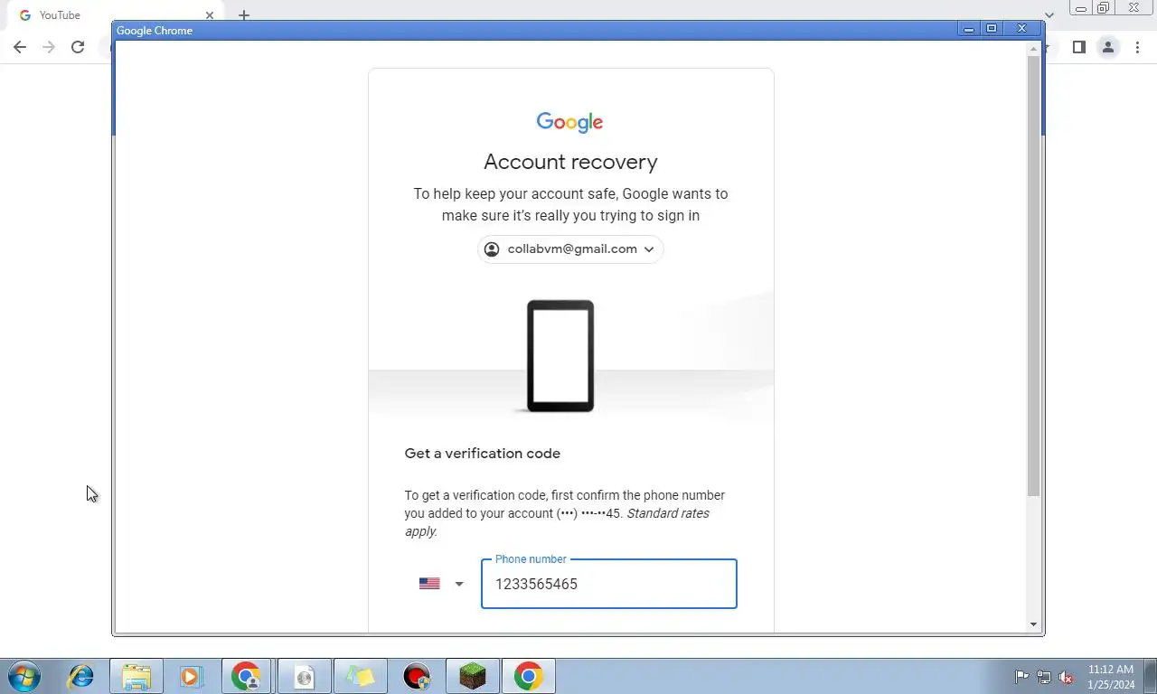Close the Google Chrome popup window
Image resolution: width=1157 pixels, height=694 pixels.
[x=1022, y=29]
